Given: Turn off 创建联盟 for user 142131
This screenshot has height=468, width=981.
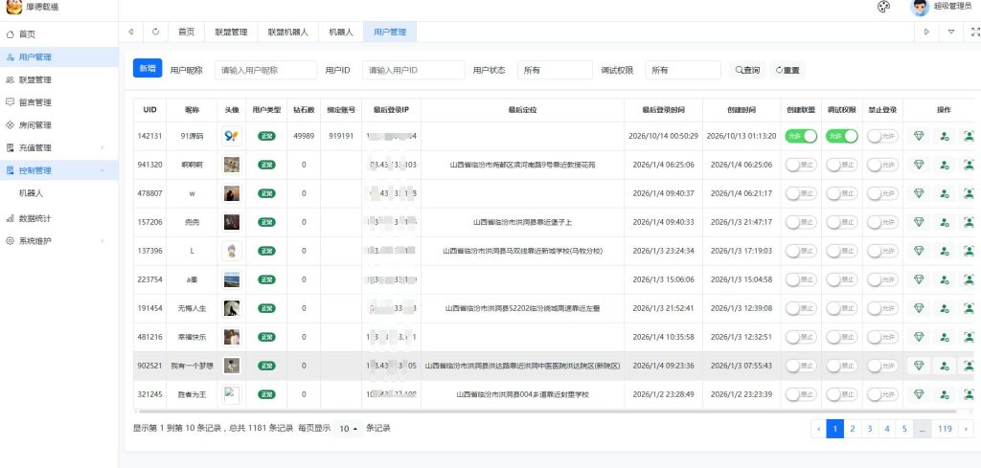Looking at the screenshot, I should 801,136.
